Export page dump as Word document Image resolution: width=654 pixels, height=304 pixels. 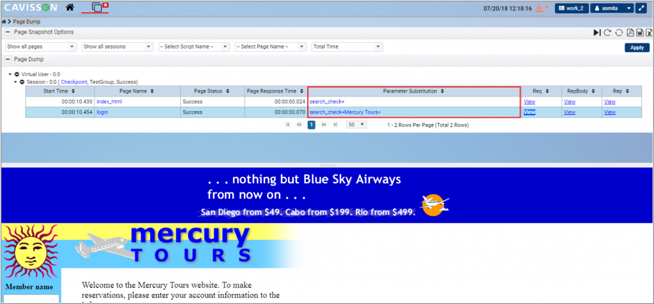639,33
